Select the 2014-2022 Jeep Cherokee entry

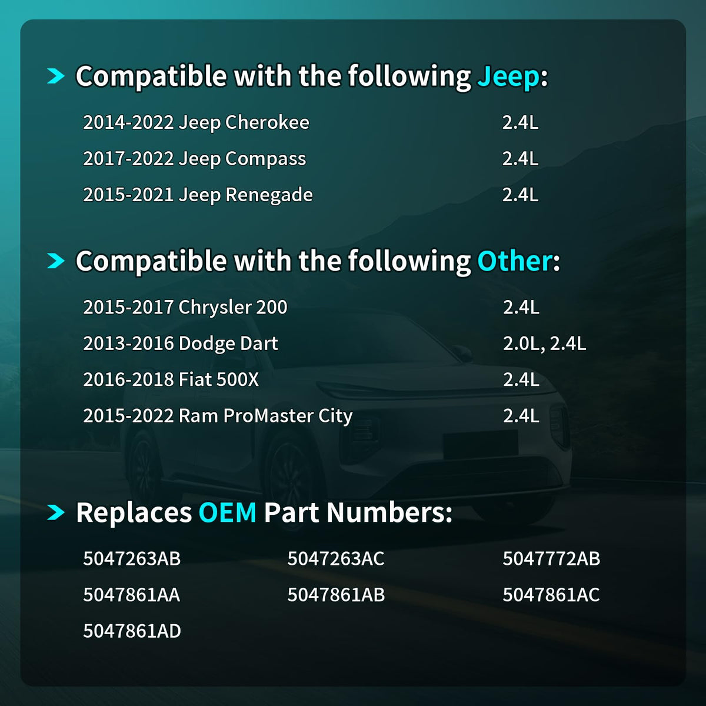(x=196, y=122)
